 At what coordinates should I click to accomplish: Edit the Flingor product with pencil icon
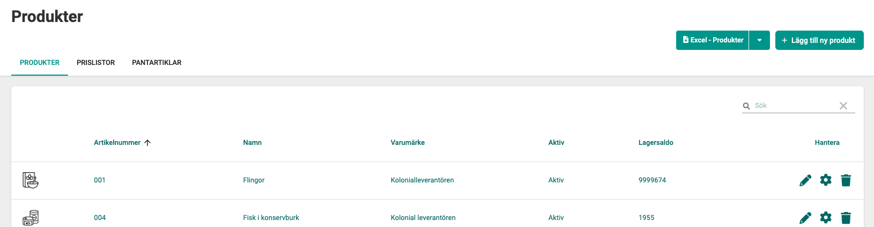(805, 180)
